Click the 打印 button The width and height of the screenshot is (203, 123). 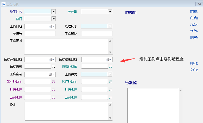194,63
